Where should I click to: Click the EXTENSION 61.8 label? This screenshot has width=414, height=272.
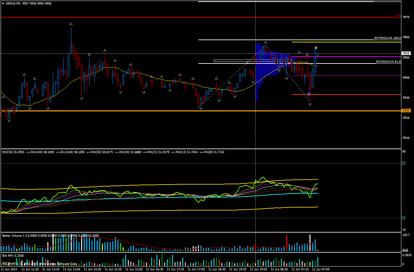point(388,62)
